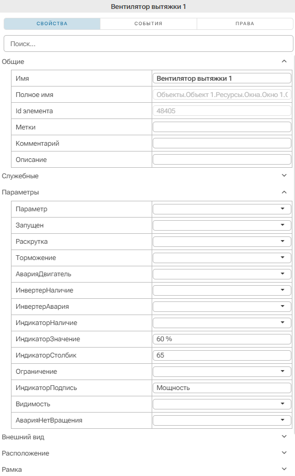Image resolution: width=295 pixels, height=476 pixels.
Task: Expand the Рамка section
Action: coord(284,469)
